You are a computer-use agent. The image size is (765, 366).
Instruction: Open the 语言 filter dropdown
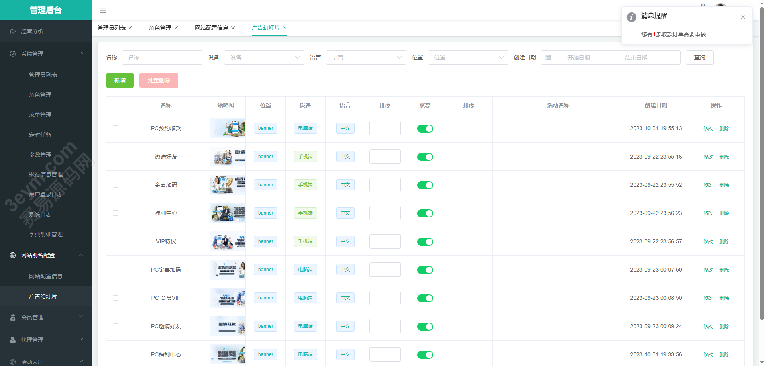(x=366, y=57)
